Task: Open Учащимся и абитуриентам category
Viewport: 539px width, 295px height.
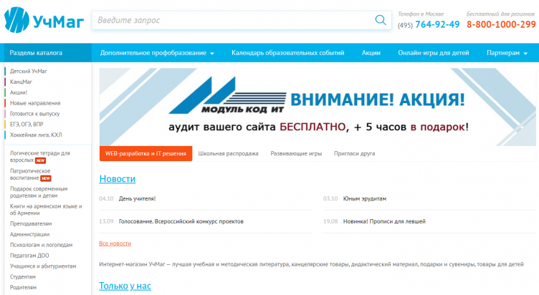Action: (x=43, y=266)
